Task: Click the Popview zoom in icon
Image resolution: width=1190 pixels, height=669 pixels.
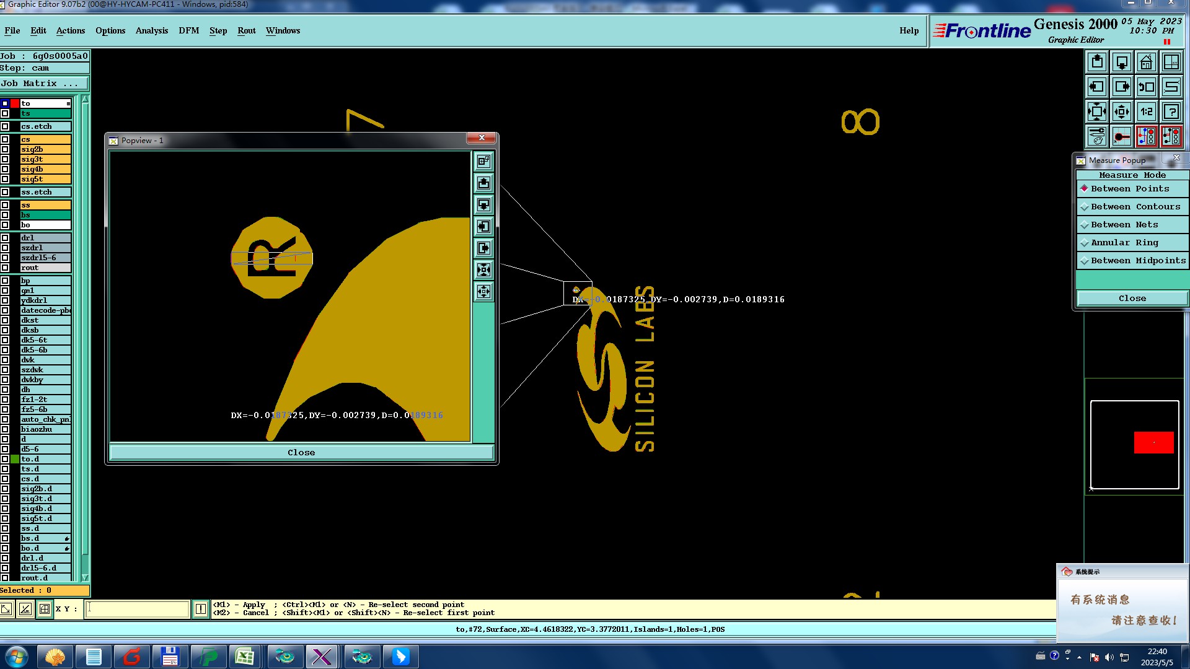Action: [483, 269]
